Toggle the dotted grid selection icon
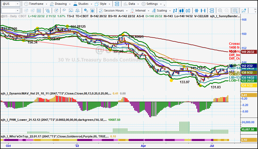 click(235, 10)
